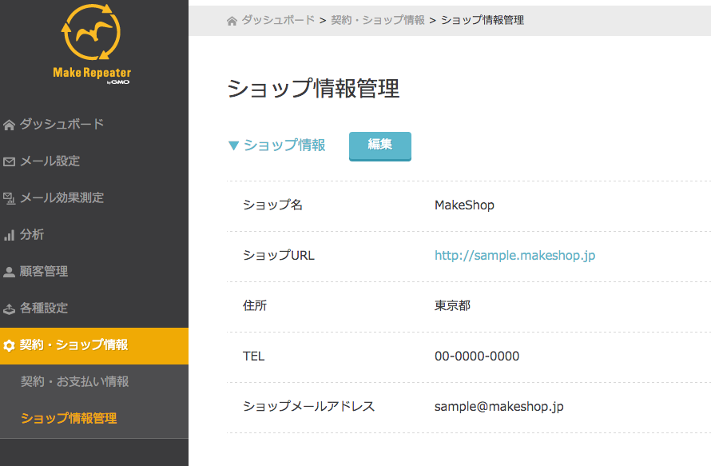The height and width of the screenshot is (466, 711).
Task: Open customer management person icon
Action: pos(10,271)
